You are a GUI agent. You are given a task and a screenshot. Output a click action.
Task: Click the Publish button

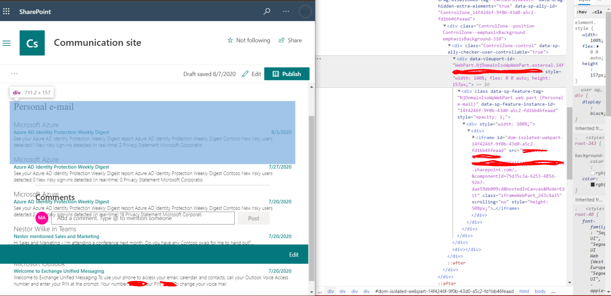tap(287, 74)
